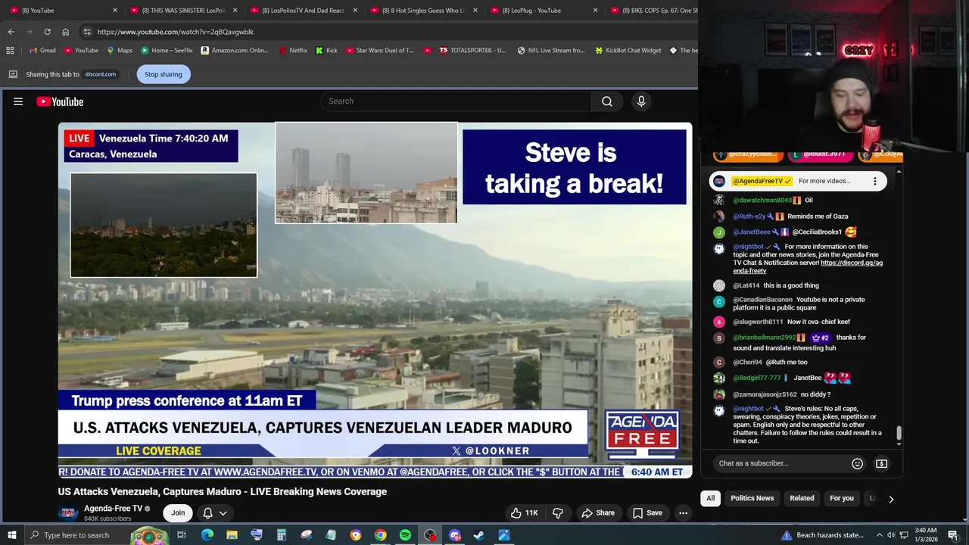Open Discord from the taskbar
Screen dimensions: 969x545
pyautogui.click(x=454, y=535)
